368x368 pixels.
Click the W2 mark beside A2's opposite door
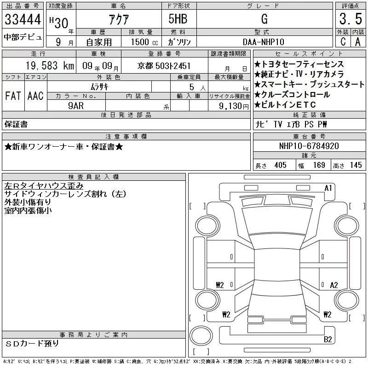(220, 285)
